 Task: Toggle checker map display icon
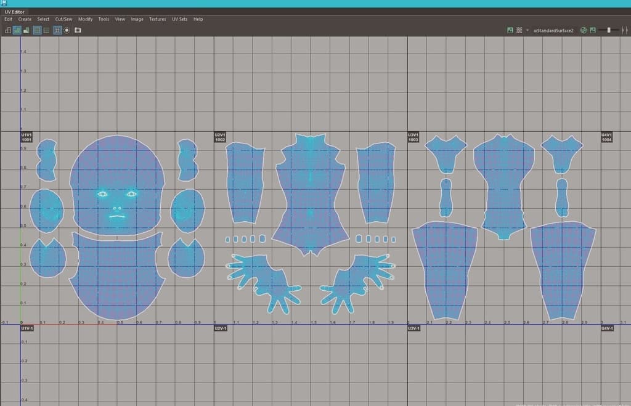point(519,30)
